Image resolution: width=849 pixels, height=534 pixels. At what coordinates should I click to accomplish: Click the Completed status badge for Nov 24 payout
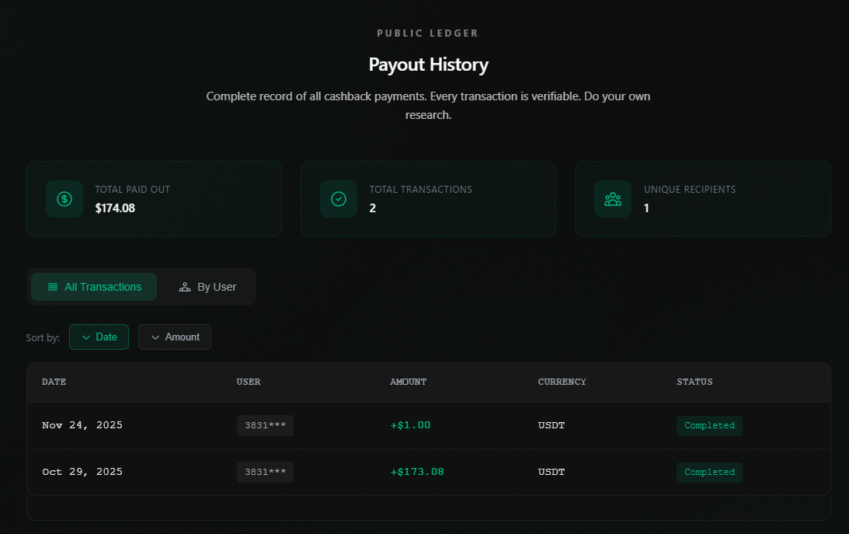coord(709,425)
